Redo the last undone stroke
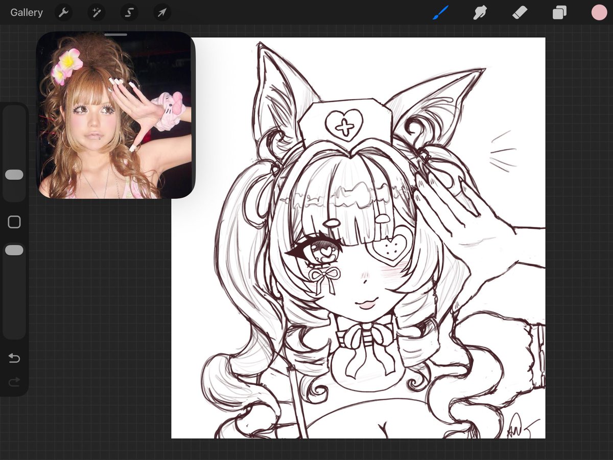The height and width of the screenshot is (460, 613). (x=14, y=381)
